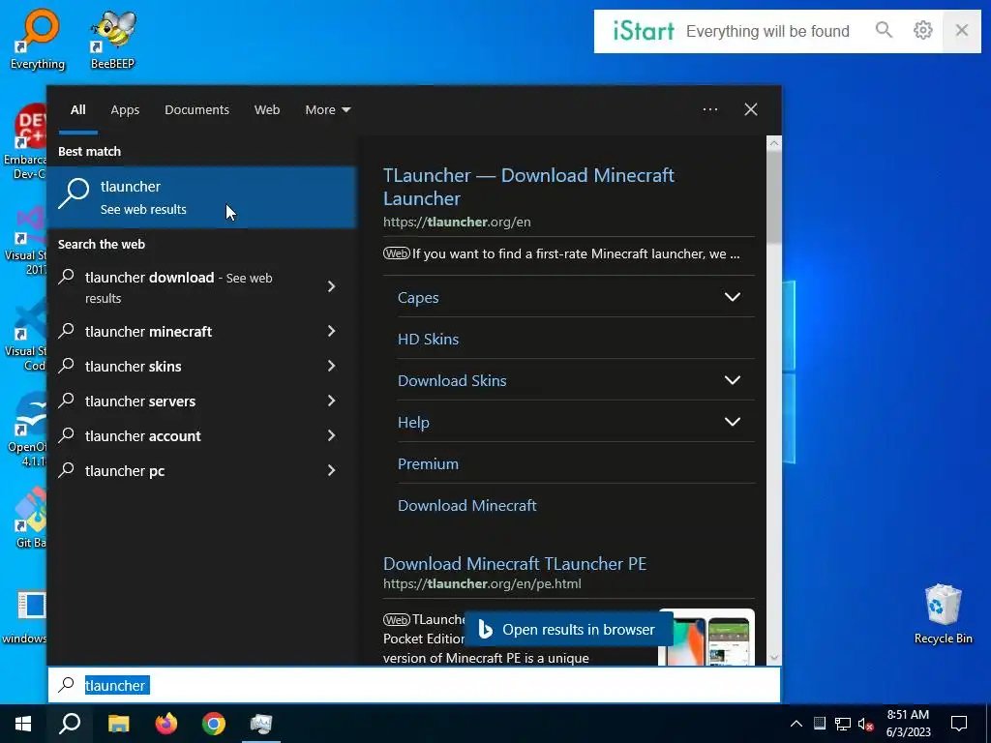This screenshot has width=991, height=743.
Task: Close the Windows search panel
Action: coord(751,109)
